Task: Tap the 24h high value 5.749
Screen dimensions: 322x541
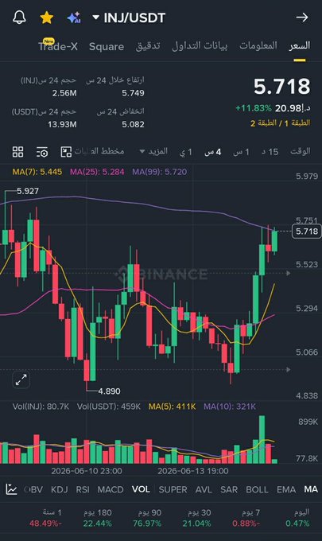Action: pyautogui.click(x=133, y=93)
